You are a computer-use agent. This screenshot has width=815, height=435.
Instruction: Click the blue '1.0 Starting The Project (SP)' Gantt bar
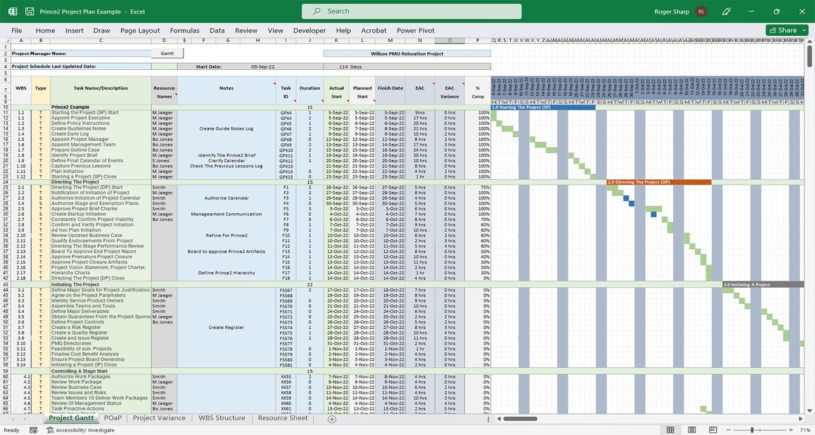542,107
